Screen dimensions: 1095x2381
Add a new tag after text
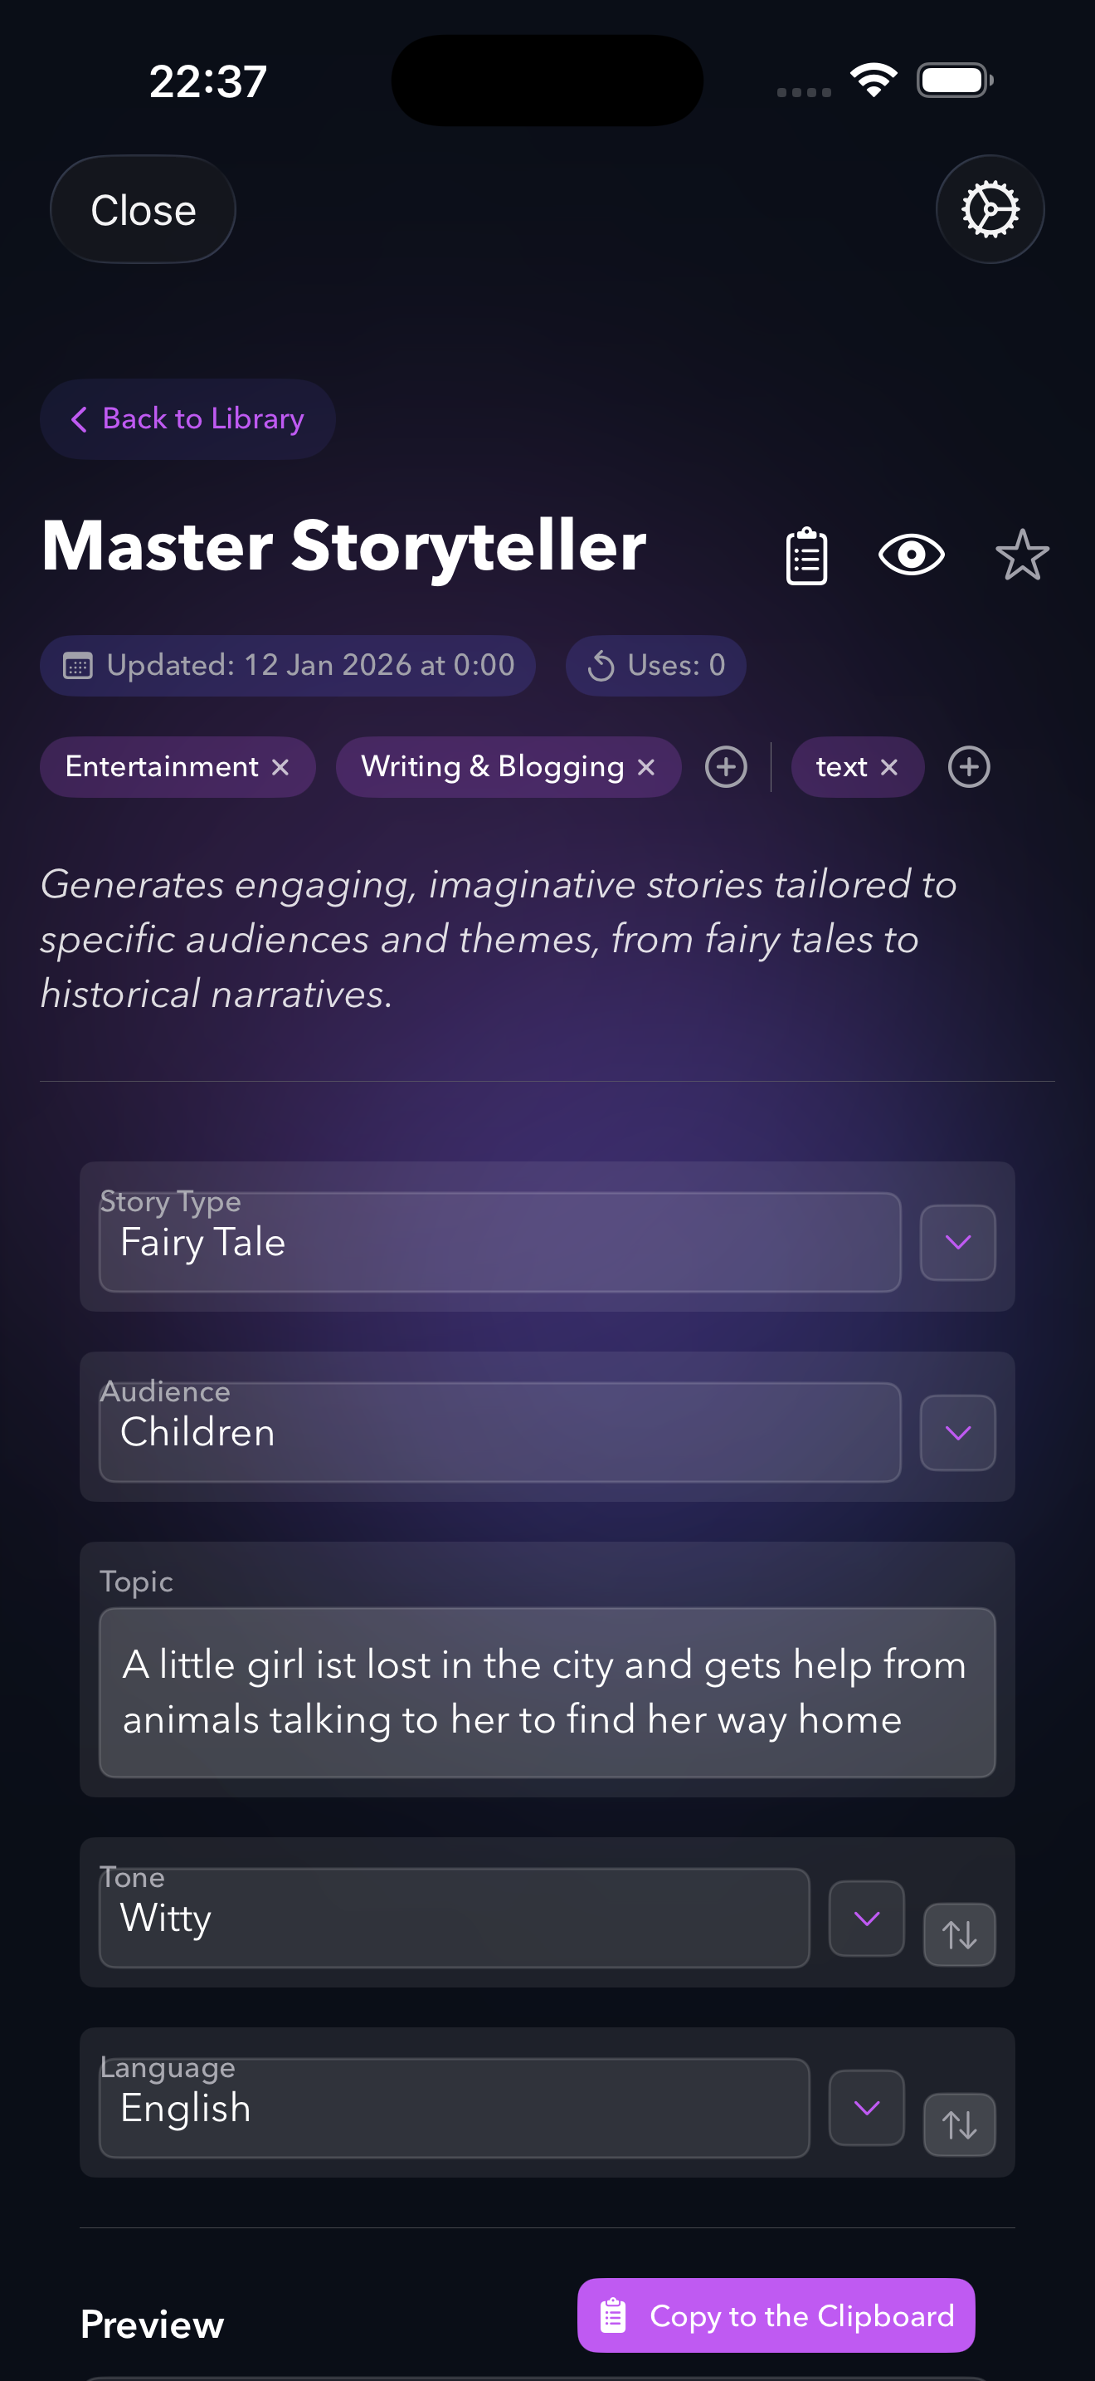(969, 767)
